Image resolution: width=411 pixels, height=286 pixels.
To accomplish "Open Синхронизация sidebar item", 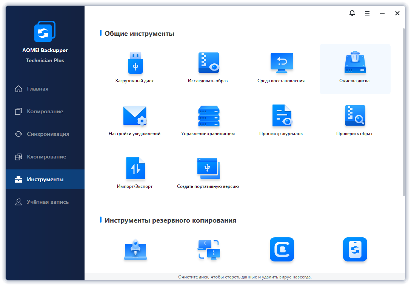I will click(48, 134).
